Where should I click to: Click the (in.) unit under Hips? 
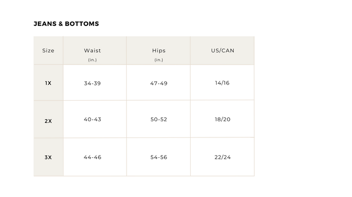pyautogui.click(x=159, y=60)
